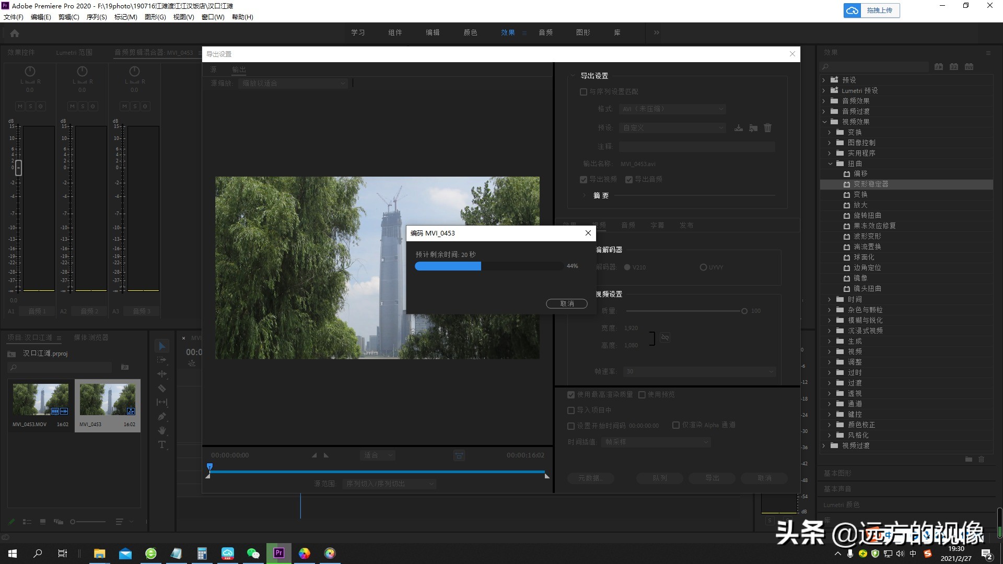
Task: Click the quality slider handle at 100
Action: pos(744,311)
